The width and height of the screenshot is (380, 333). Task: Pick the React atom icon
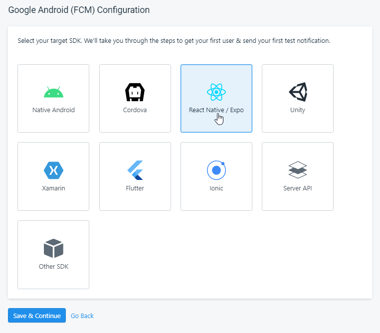(x=216, y=92)
